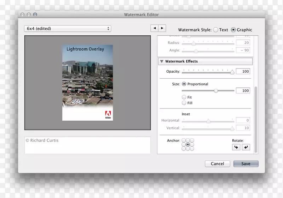Select the Proportional size option
The image size is (283, 198).
[x=184, y=84]
